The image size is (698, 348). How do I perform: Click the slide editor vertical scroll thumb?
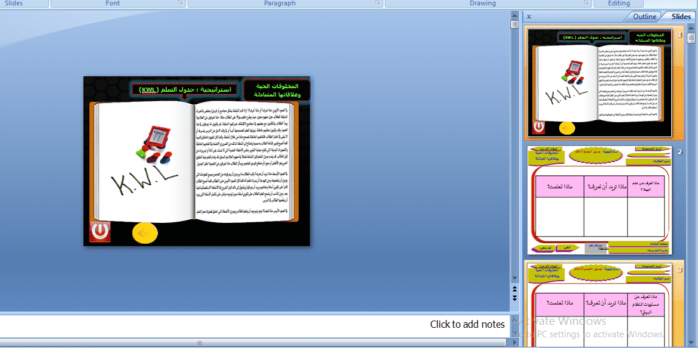click(x=514, y=24)
